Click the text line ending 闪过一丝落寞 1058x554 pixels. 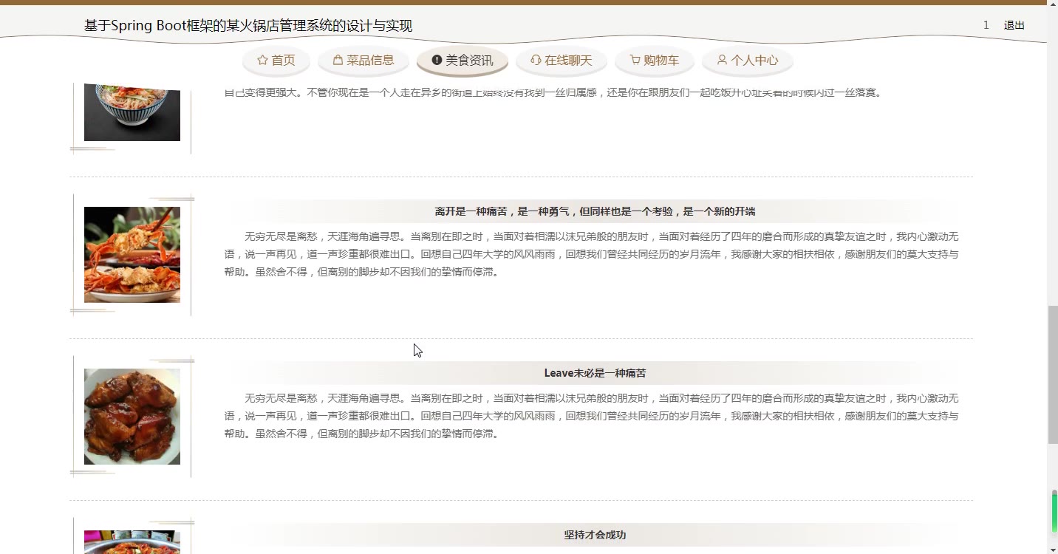pos(553,92)
